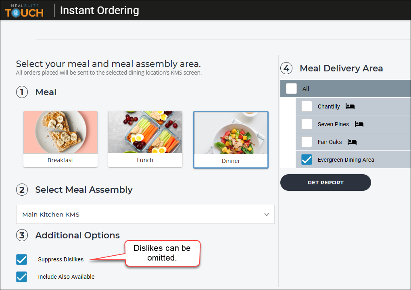411x290 pixels.
Task: Click the bed icon beside Fair Oaks
Action: coord(352,142)
